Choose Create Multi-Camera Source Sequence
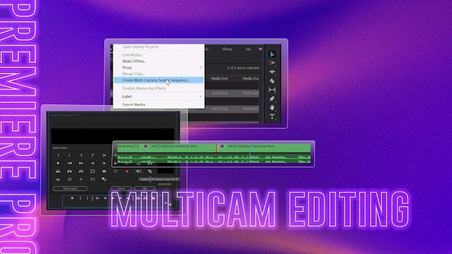Image resolution: width=452 pixels, height=254 pixels. [151, 80]
